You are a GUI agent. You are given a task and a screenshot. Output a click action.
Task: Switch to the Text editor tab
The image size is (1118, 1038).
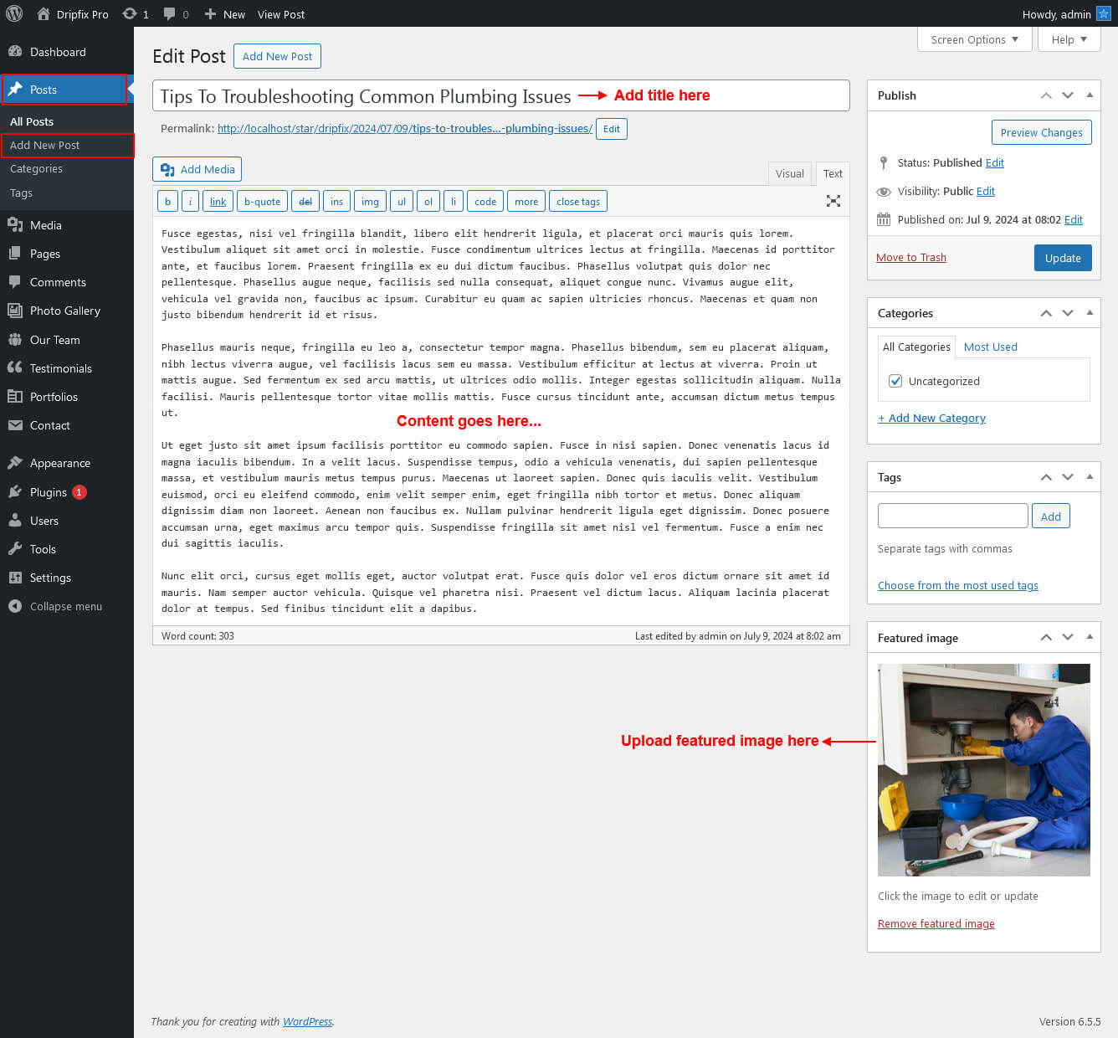tap(833, 173)
